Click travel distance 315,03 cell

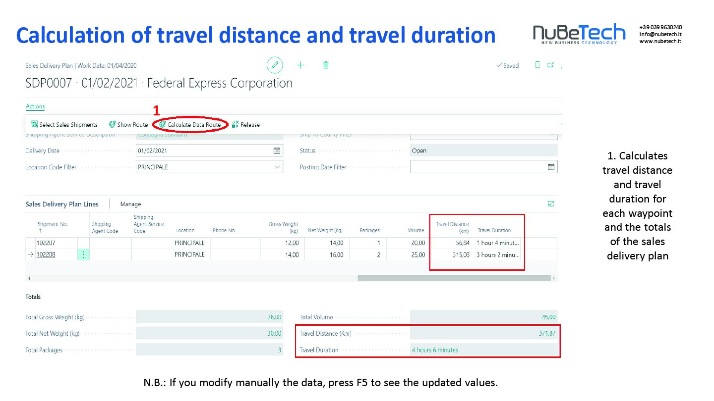[x=453, y=255]
